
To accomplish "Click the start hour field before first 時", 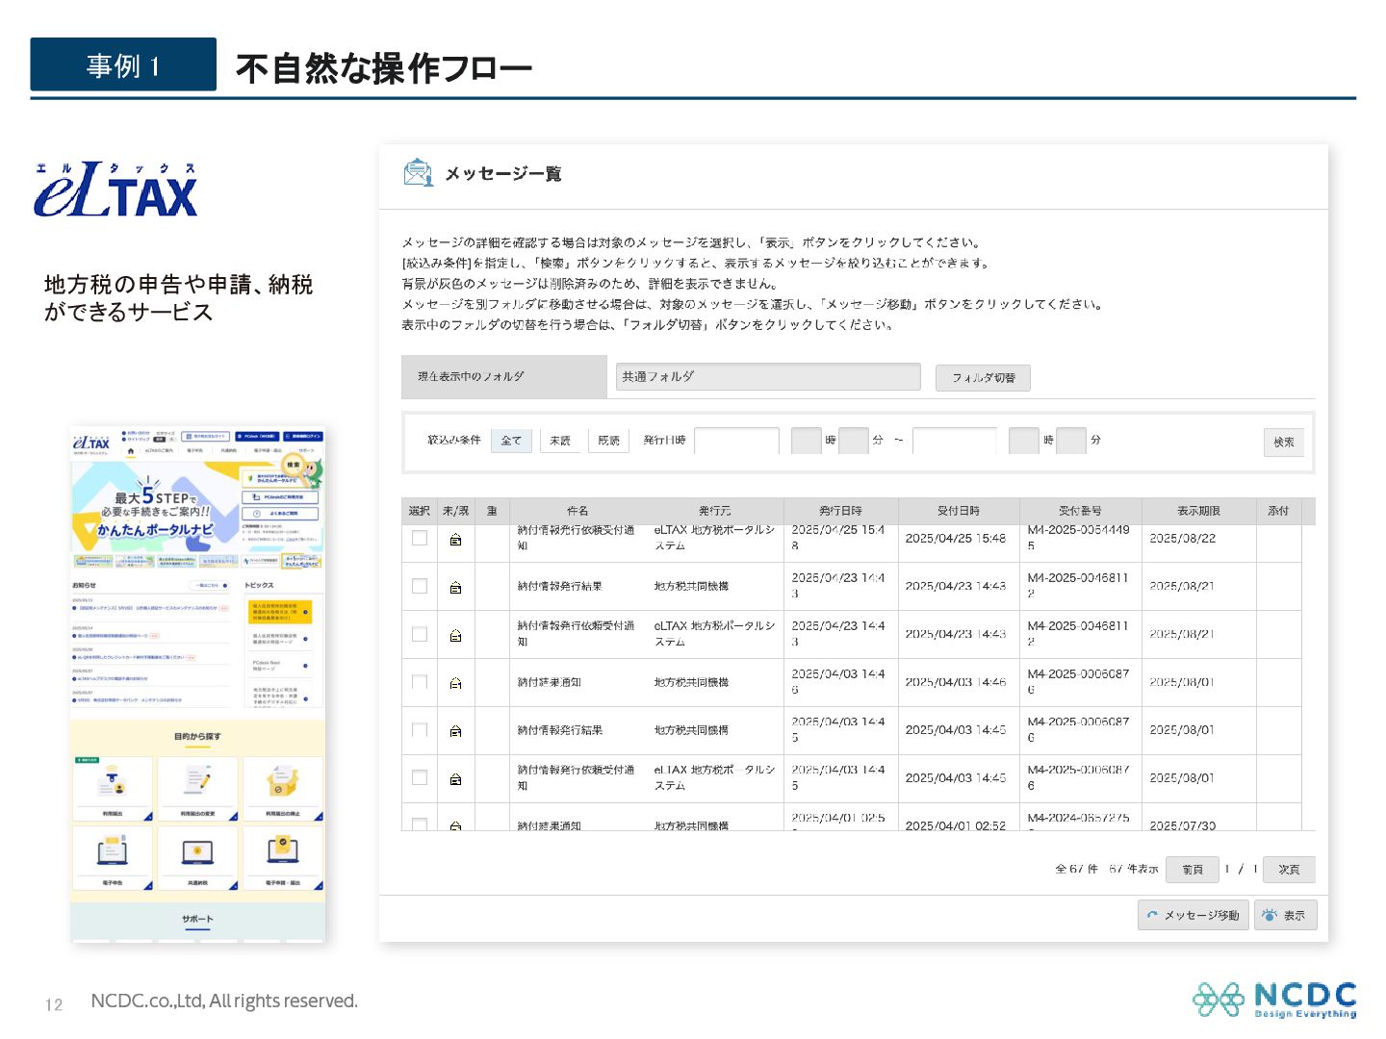I will [807, 441].
